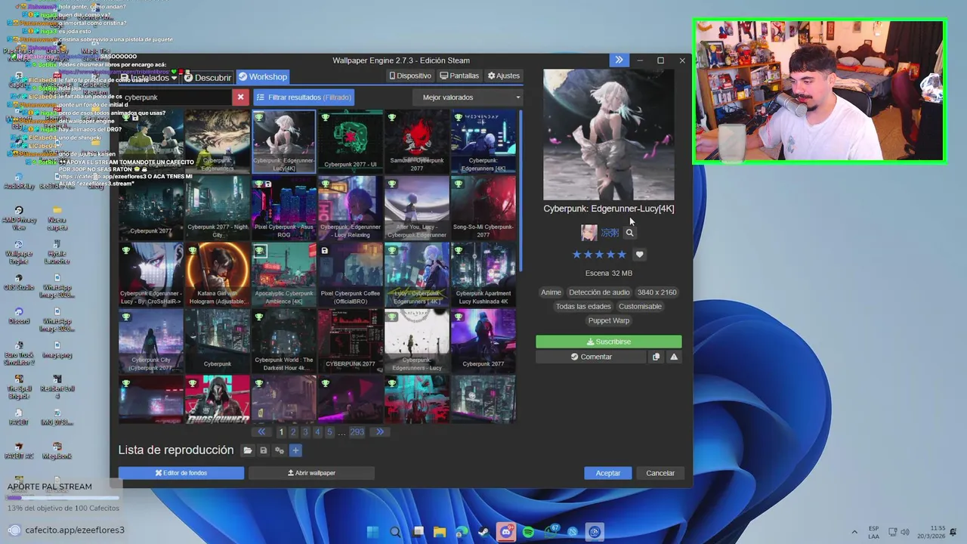Go to results page 3
Screen dimensions: 967x544
click(x=305, y=432)
